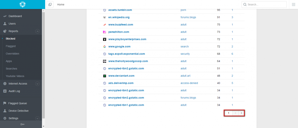The width and height of the screenshot is (298, 128).
Task: Click the Home breadcrumb in the top bar
Action: tap(61, 5)
